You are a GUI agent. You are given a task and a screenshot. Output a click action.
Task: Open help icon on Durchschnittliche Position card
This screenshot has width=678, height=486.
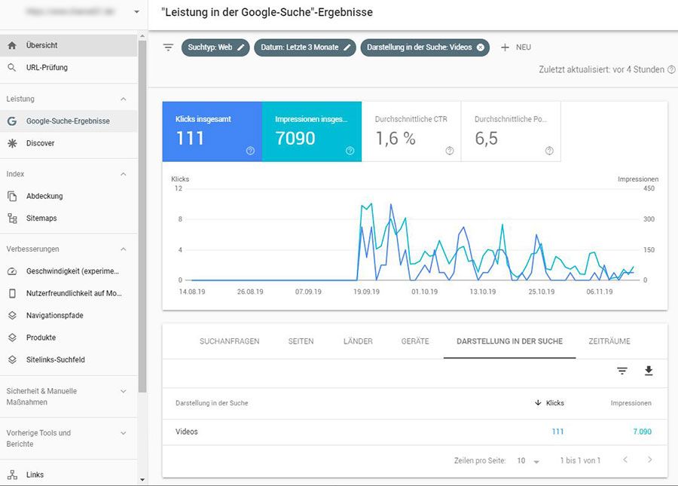click(549, 151)
